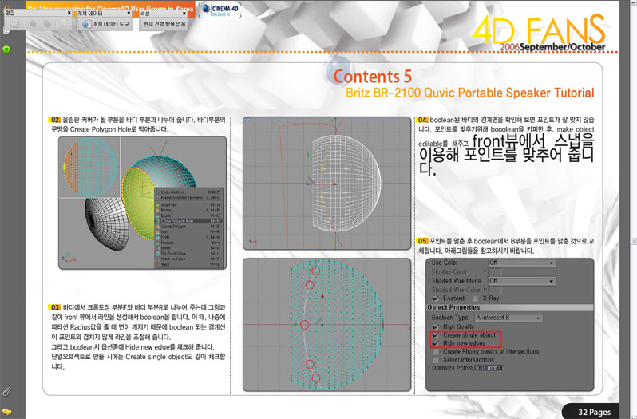The image size is (637, 419).
Task: Click the Contents 5 heading
Action: 373,77
